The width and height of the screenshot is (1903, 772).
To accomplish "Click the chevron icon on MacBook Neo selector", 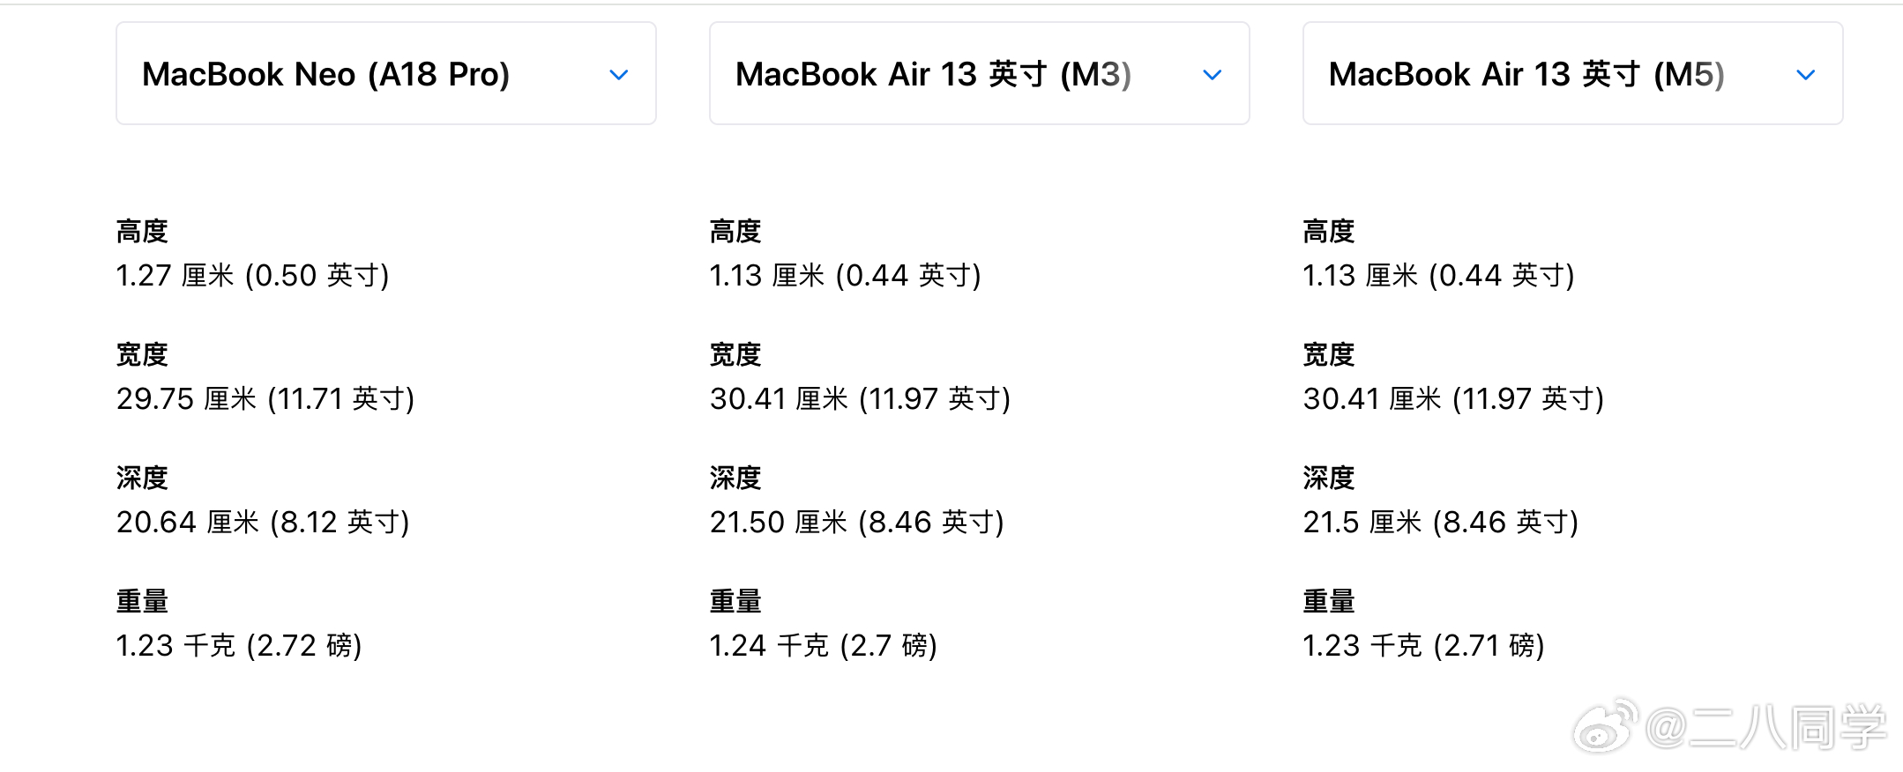I will point(619,74).
